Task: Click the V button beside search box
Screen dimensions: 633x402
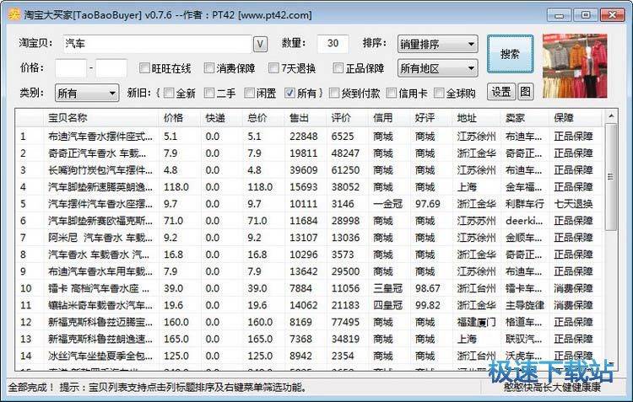Action: coord(260,44)
